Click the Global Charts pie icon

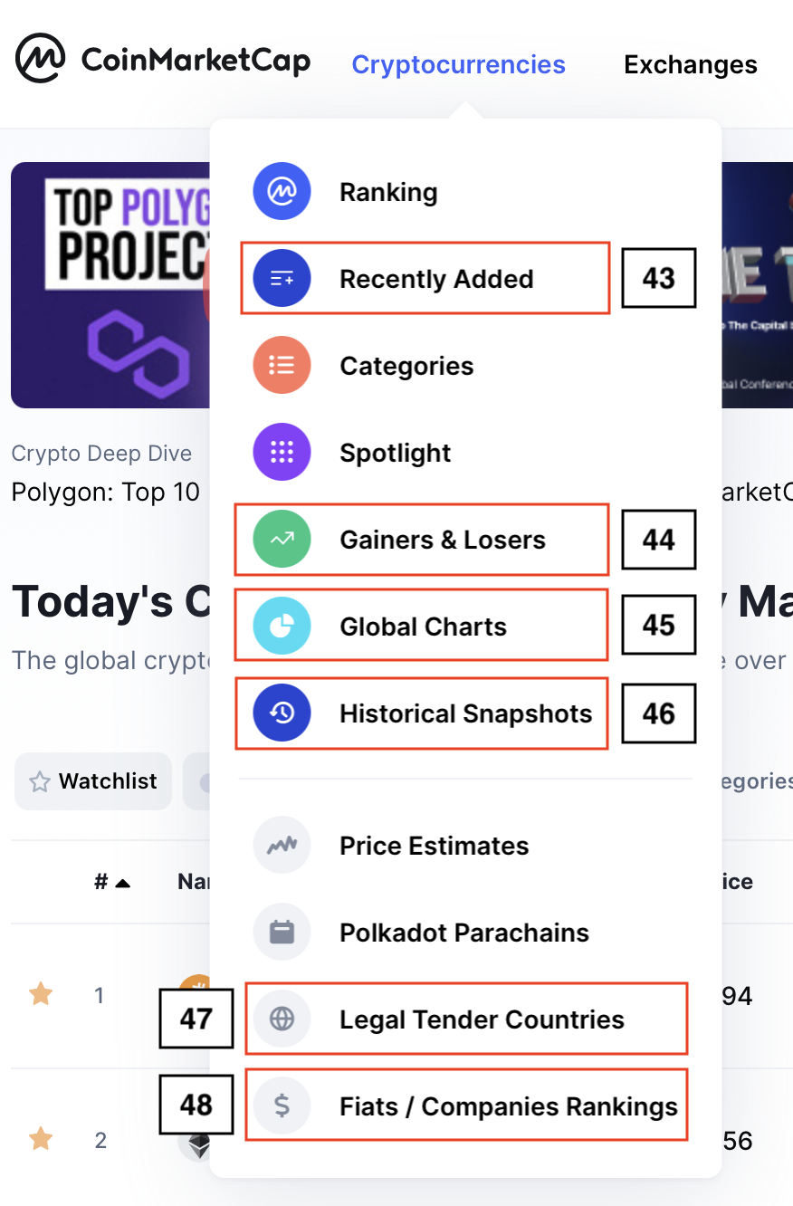(x=282, y=627)
